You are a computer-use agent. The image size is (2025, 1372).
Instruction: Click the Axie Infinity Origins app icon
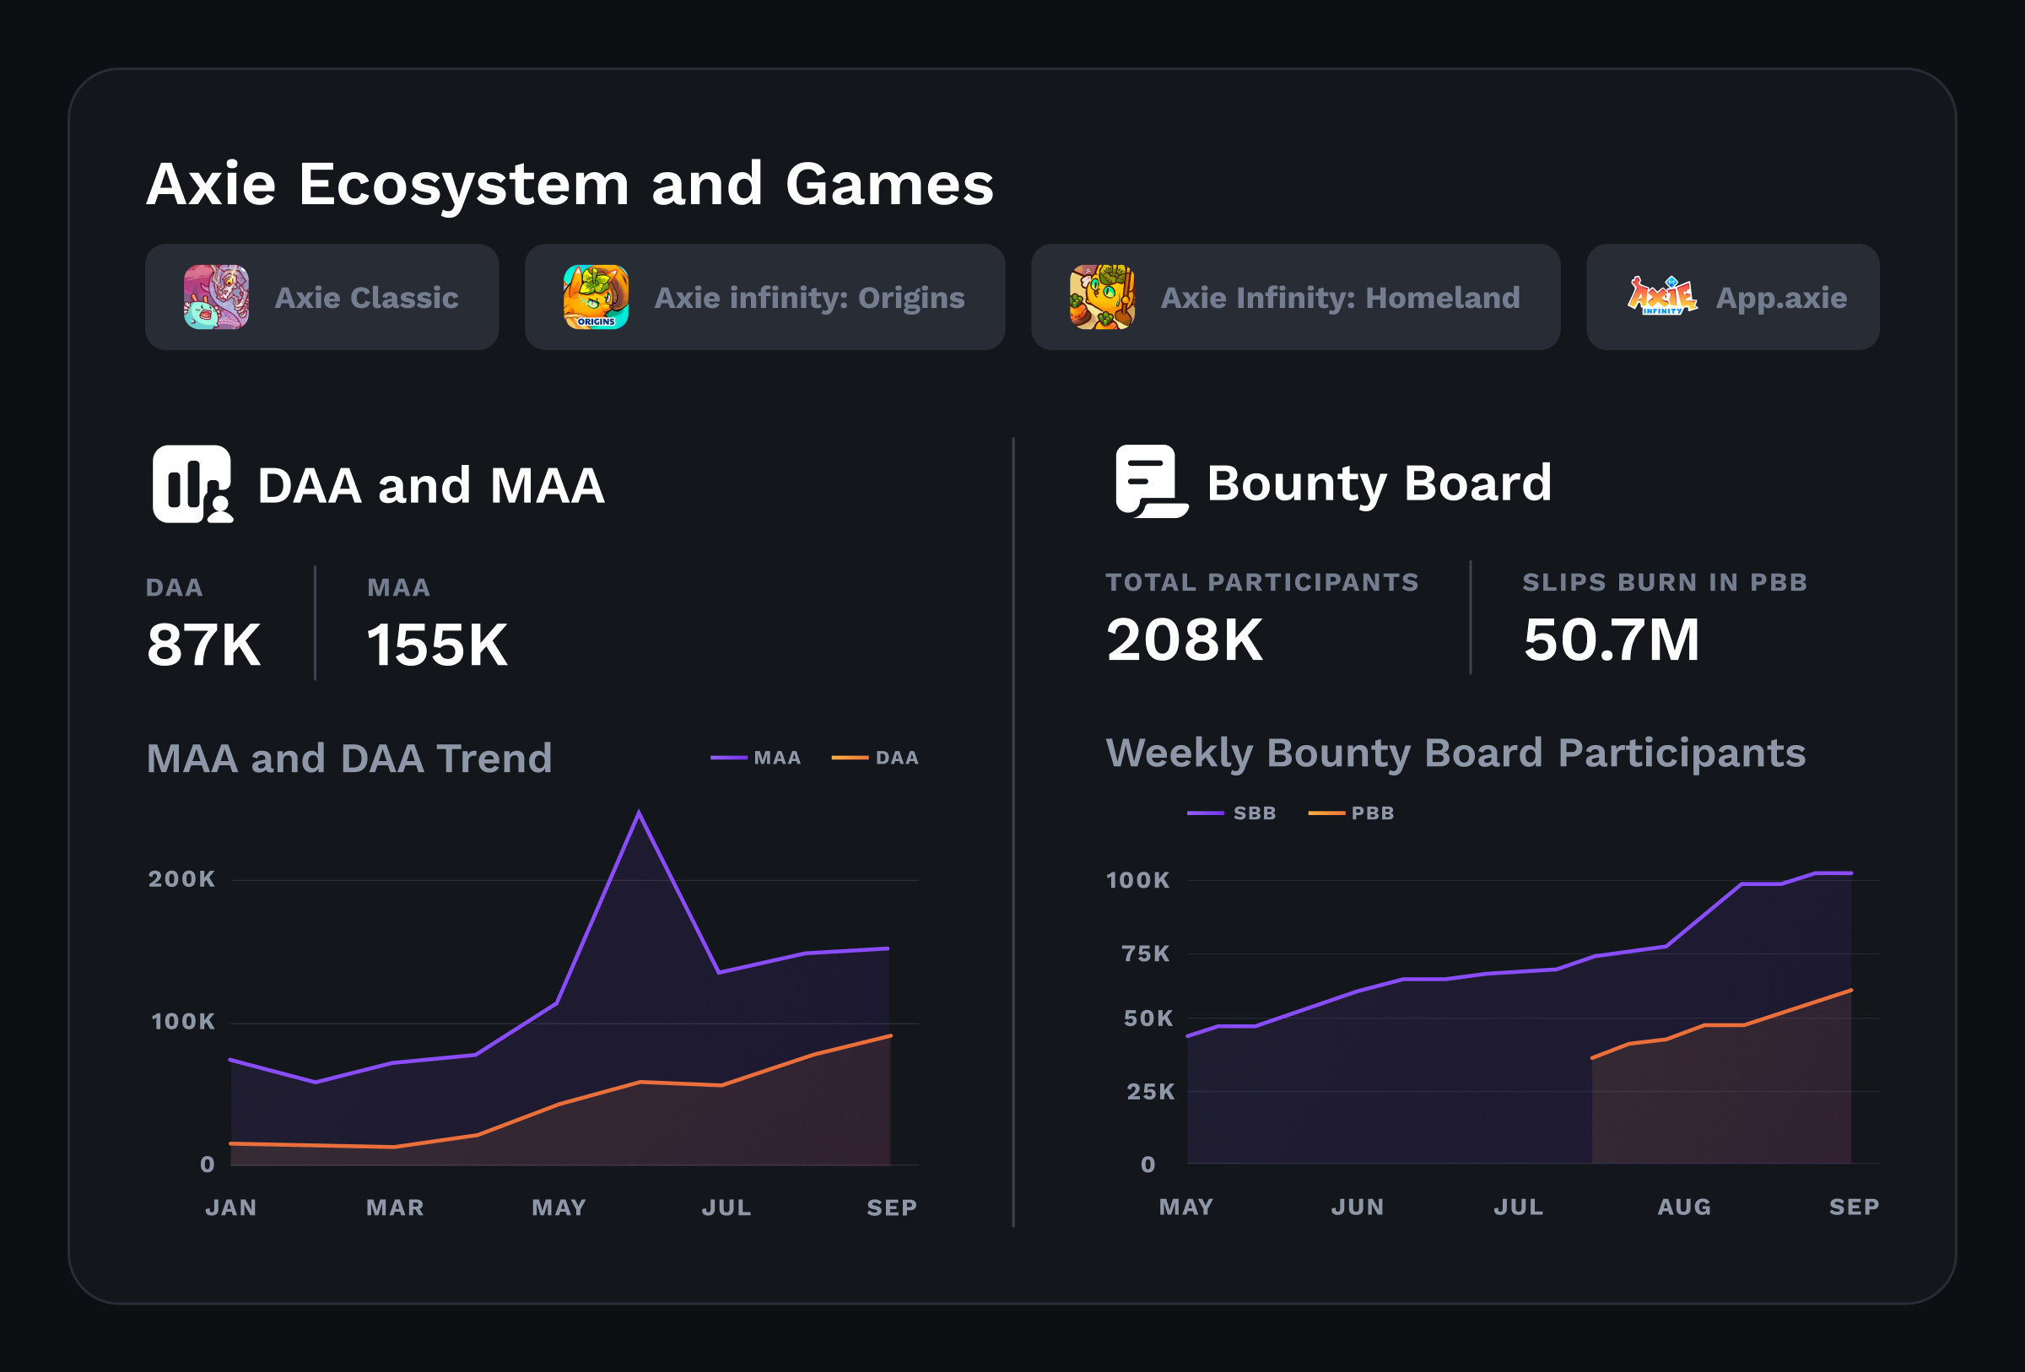coord(596,297)
